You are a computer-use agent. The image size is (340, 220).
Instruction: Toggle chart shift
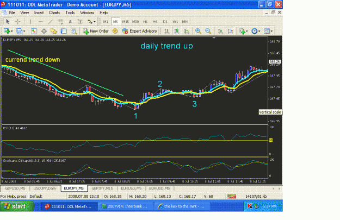(x=230, y=31)
